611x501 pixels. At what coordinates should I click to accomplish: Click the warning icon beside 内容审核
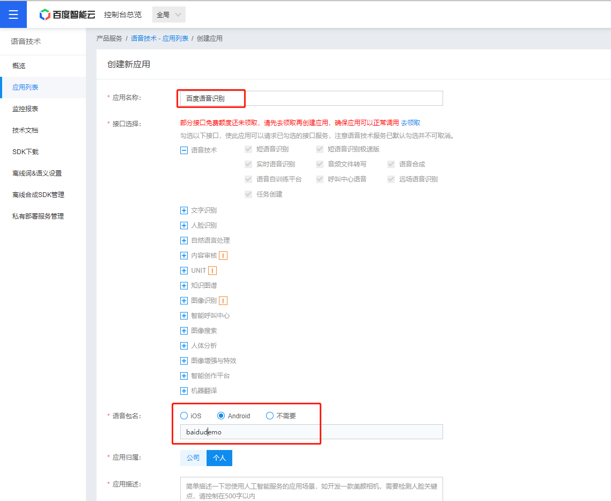(223, 256)
